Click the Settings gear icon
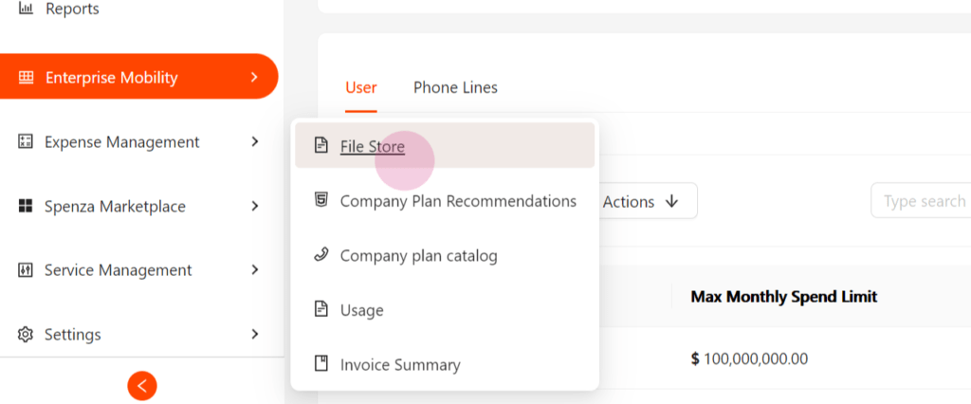This screenshot has height=404, width=971. coord(25,335)
